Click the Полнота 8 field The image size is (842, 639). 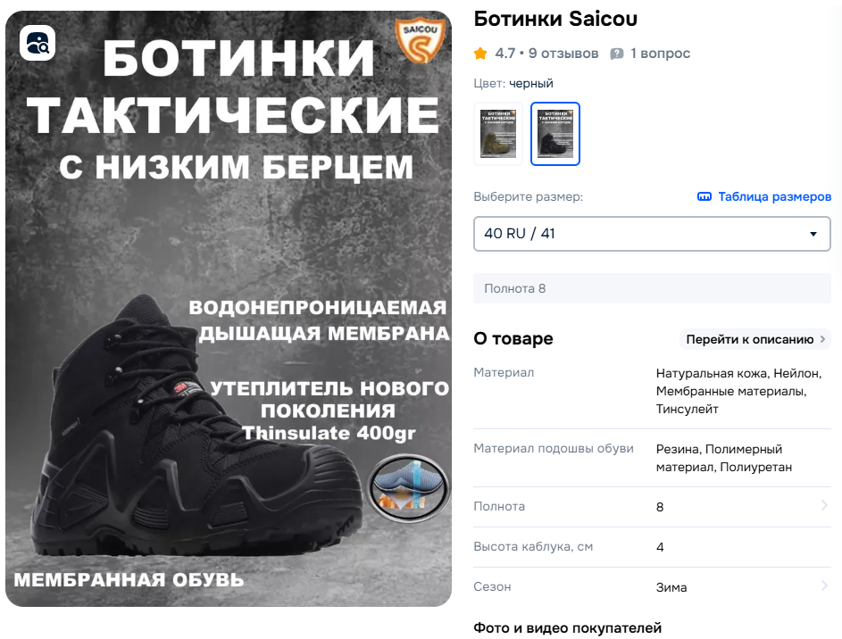click(652, 288)
